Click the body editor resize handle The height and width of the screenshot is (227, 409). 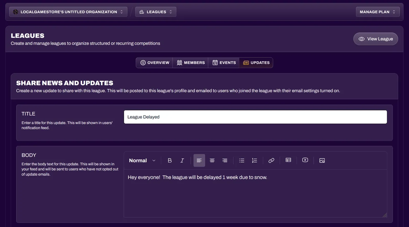pyautogui.click(x=385, y=215)
